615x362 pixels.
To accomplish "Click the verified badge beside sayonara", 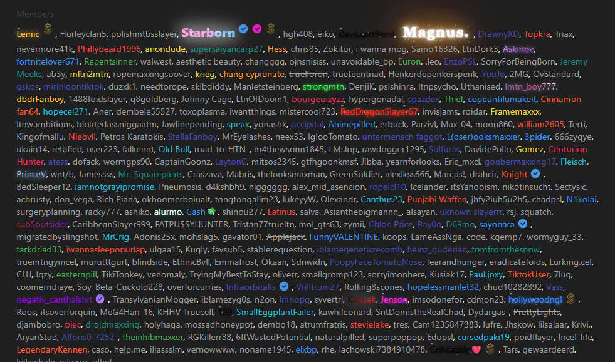I will pyautogui.click(x=522, y=224).
